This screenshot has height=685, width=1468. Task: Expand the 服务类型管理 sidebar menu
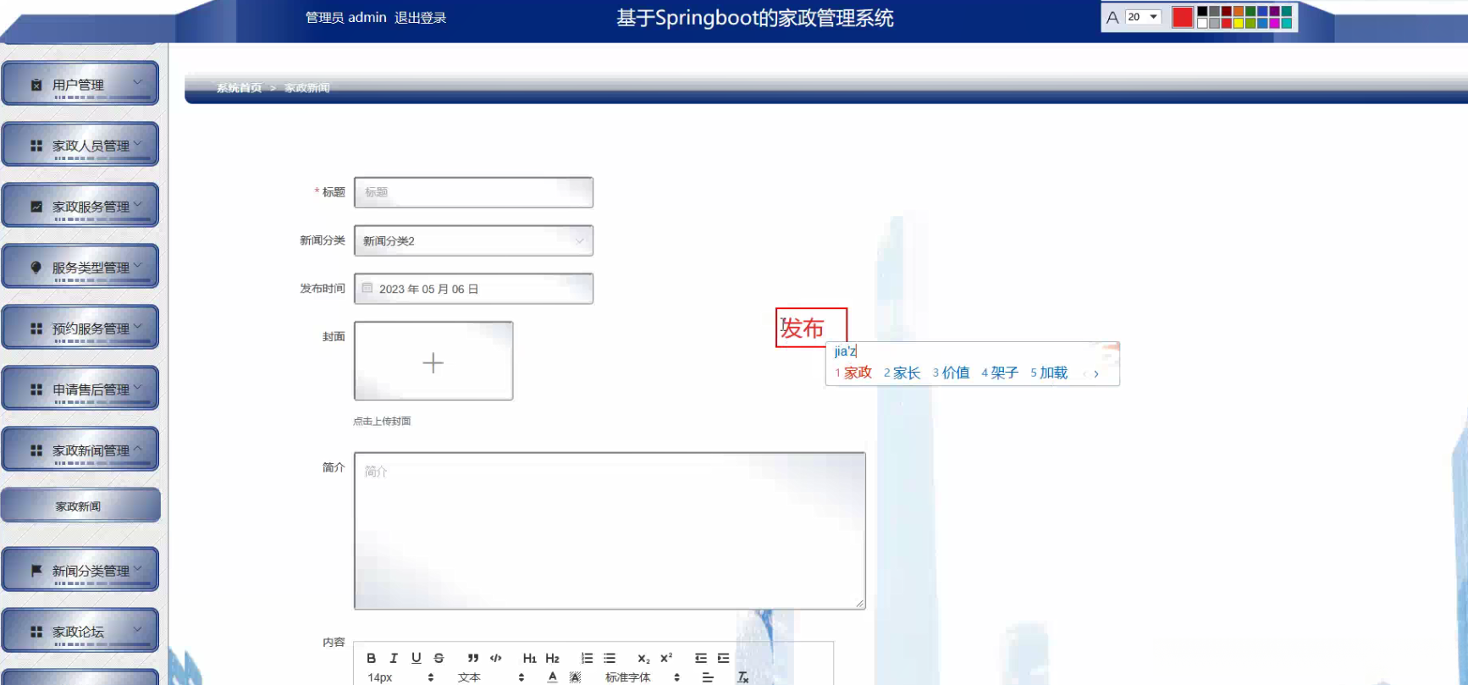[x=80, y=267]
